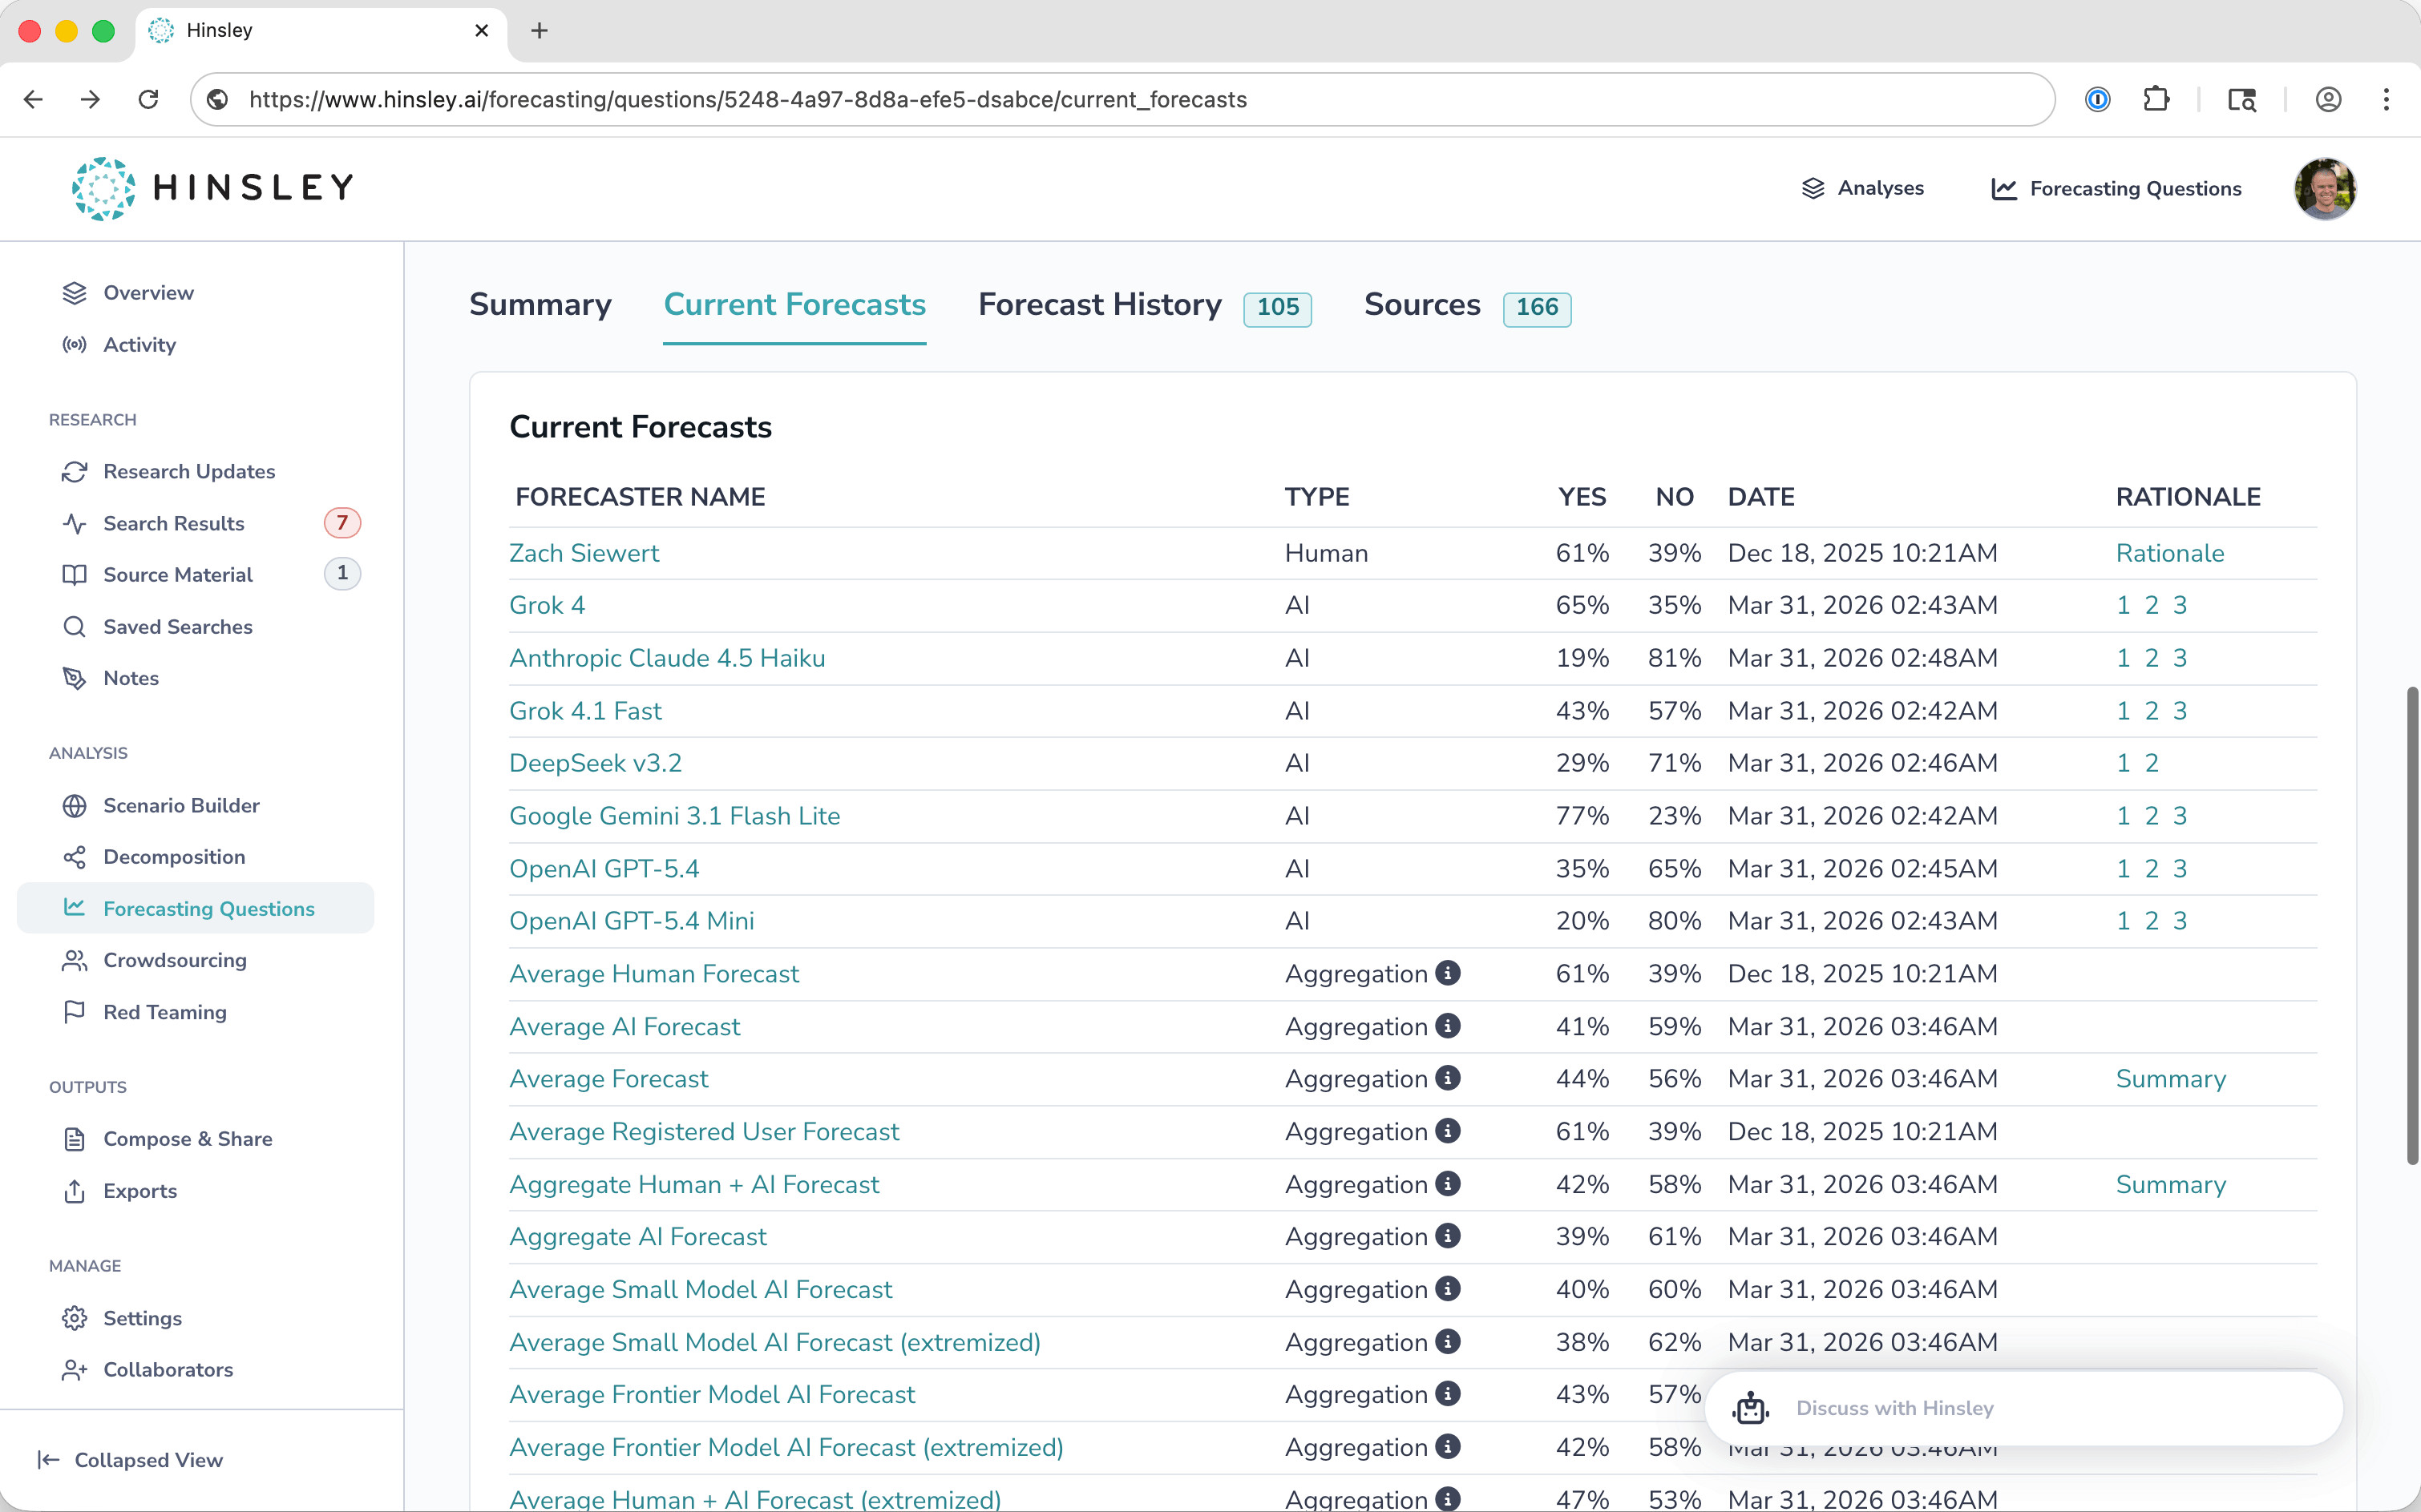Screen dimensions: 2421x1512
Task: Open Summary for Aggregate Human + AI Forecast
Action: pos(2171,1184)
